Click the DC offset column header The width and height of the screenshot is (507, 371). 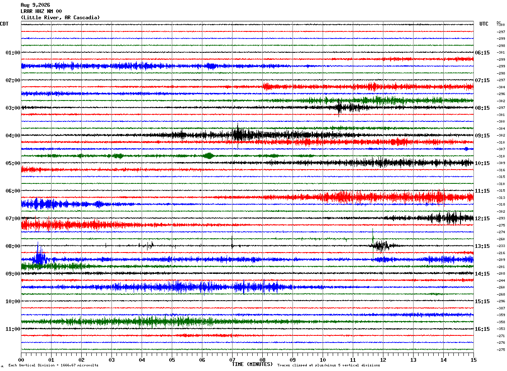tap(499, 23)
